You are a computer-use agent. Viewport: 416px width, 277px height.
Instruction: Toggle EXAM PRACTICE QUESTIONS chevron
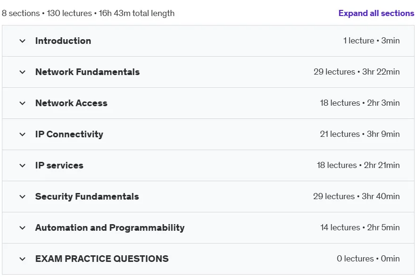coord(23,259)
